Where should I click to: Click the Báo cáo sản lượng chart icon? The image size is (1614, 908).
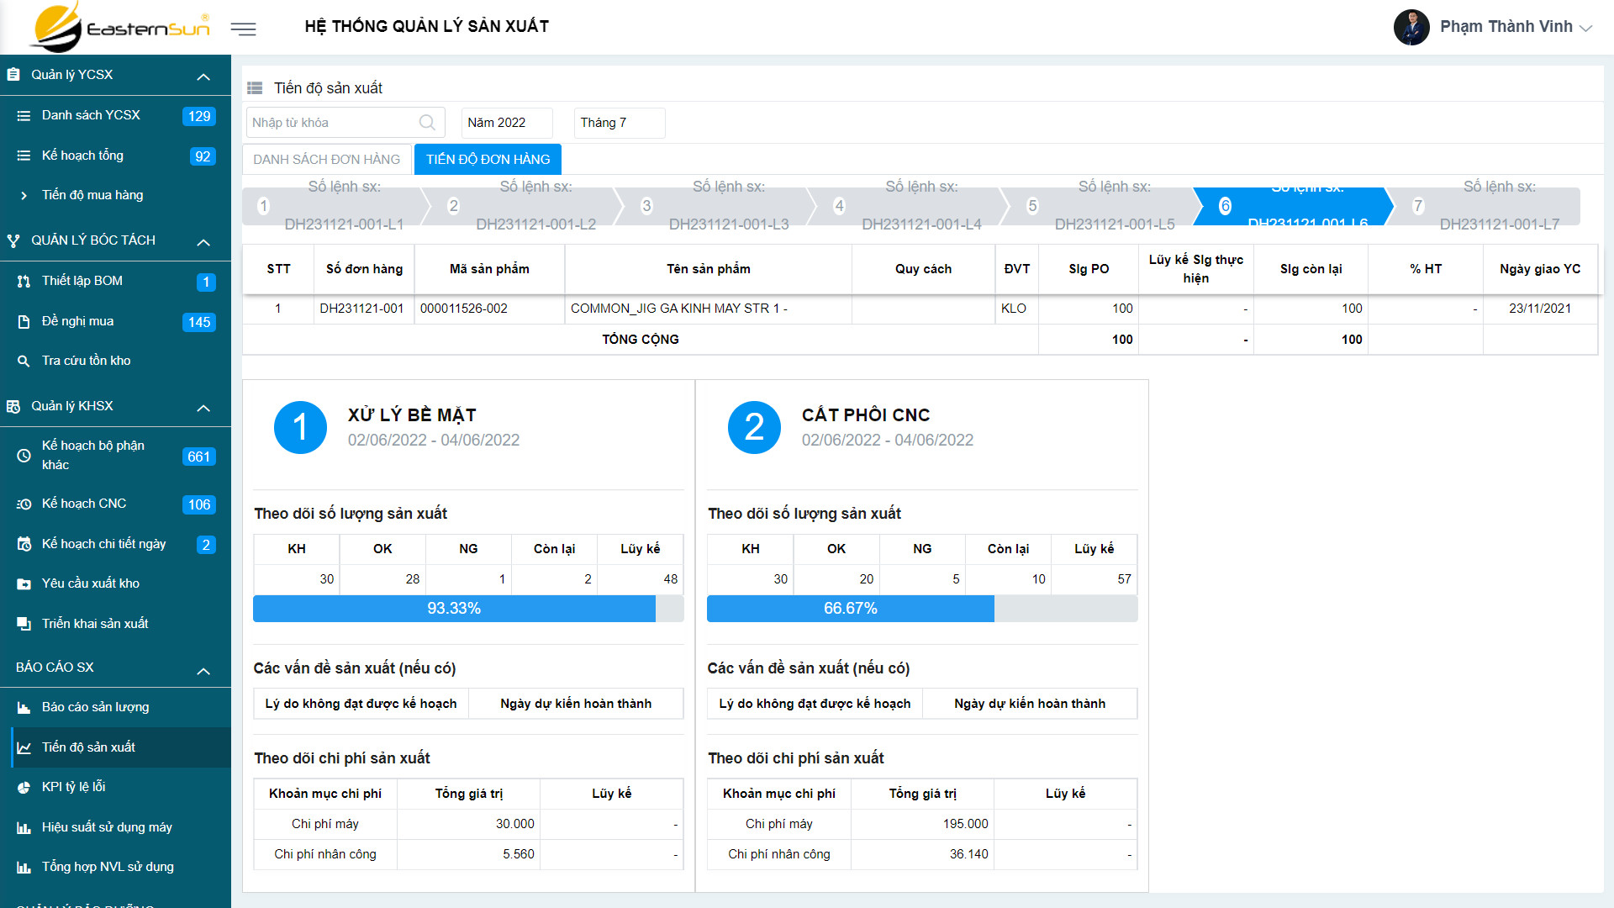coord(24,707)
